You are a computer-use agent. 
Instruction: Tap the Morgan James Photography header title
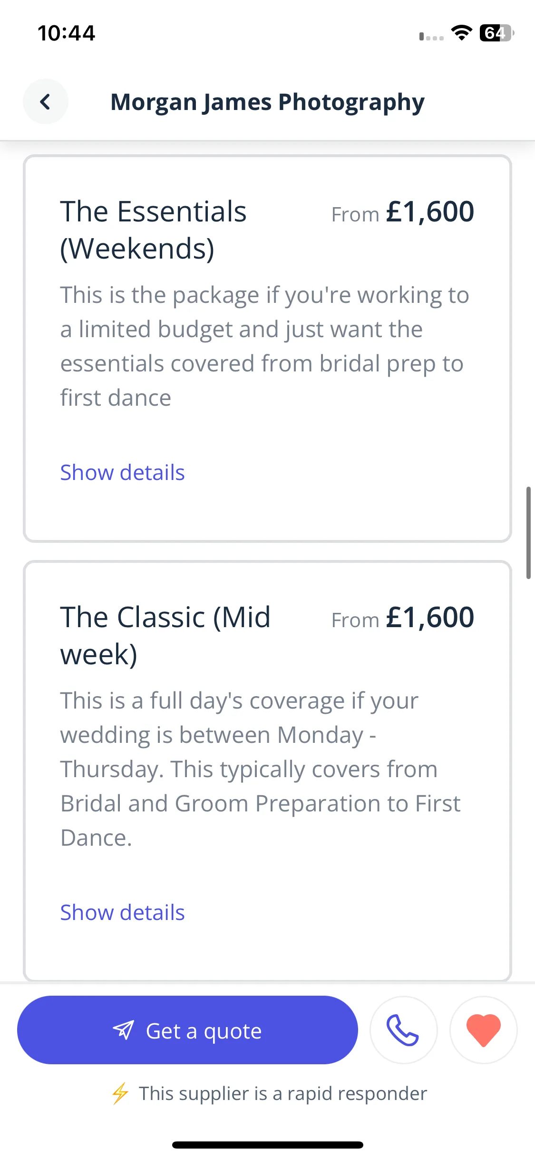pos(267,102)
